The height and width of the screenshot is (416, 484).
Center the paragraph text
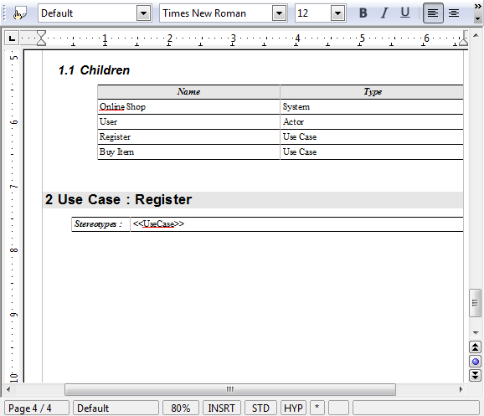[454, 13]
